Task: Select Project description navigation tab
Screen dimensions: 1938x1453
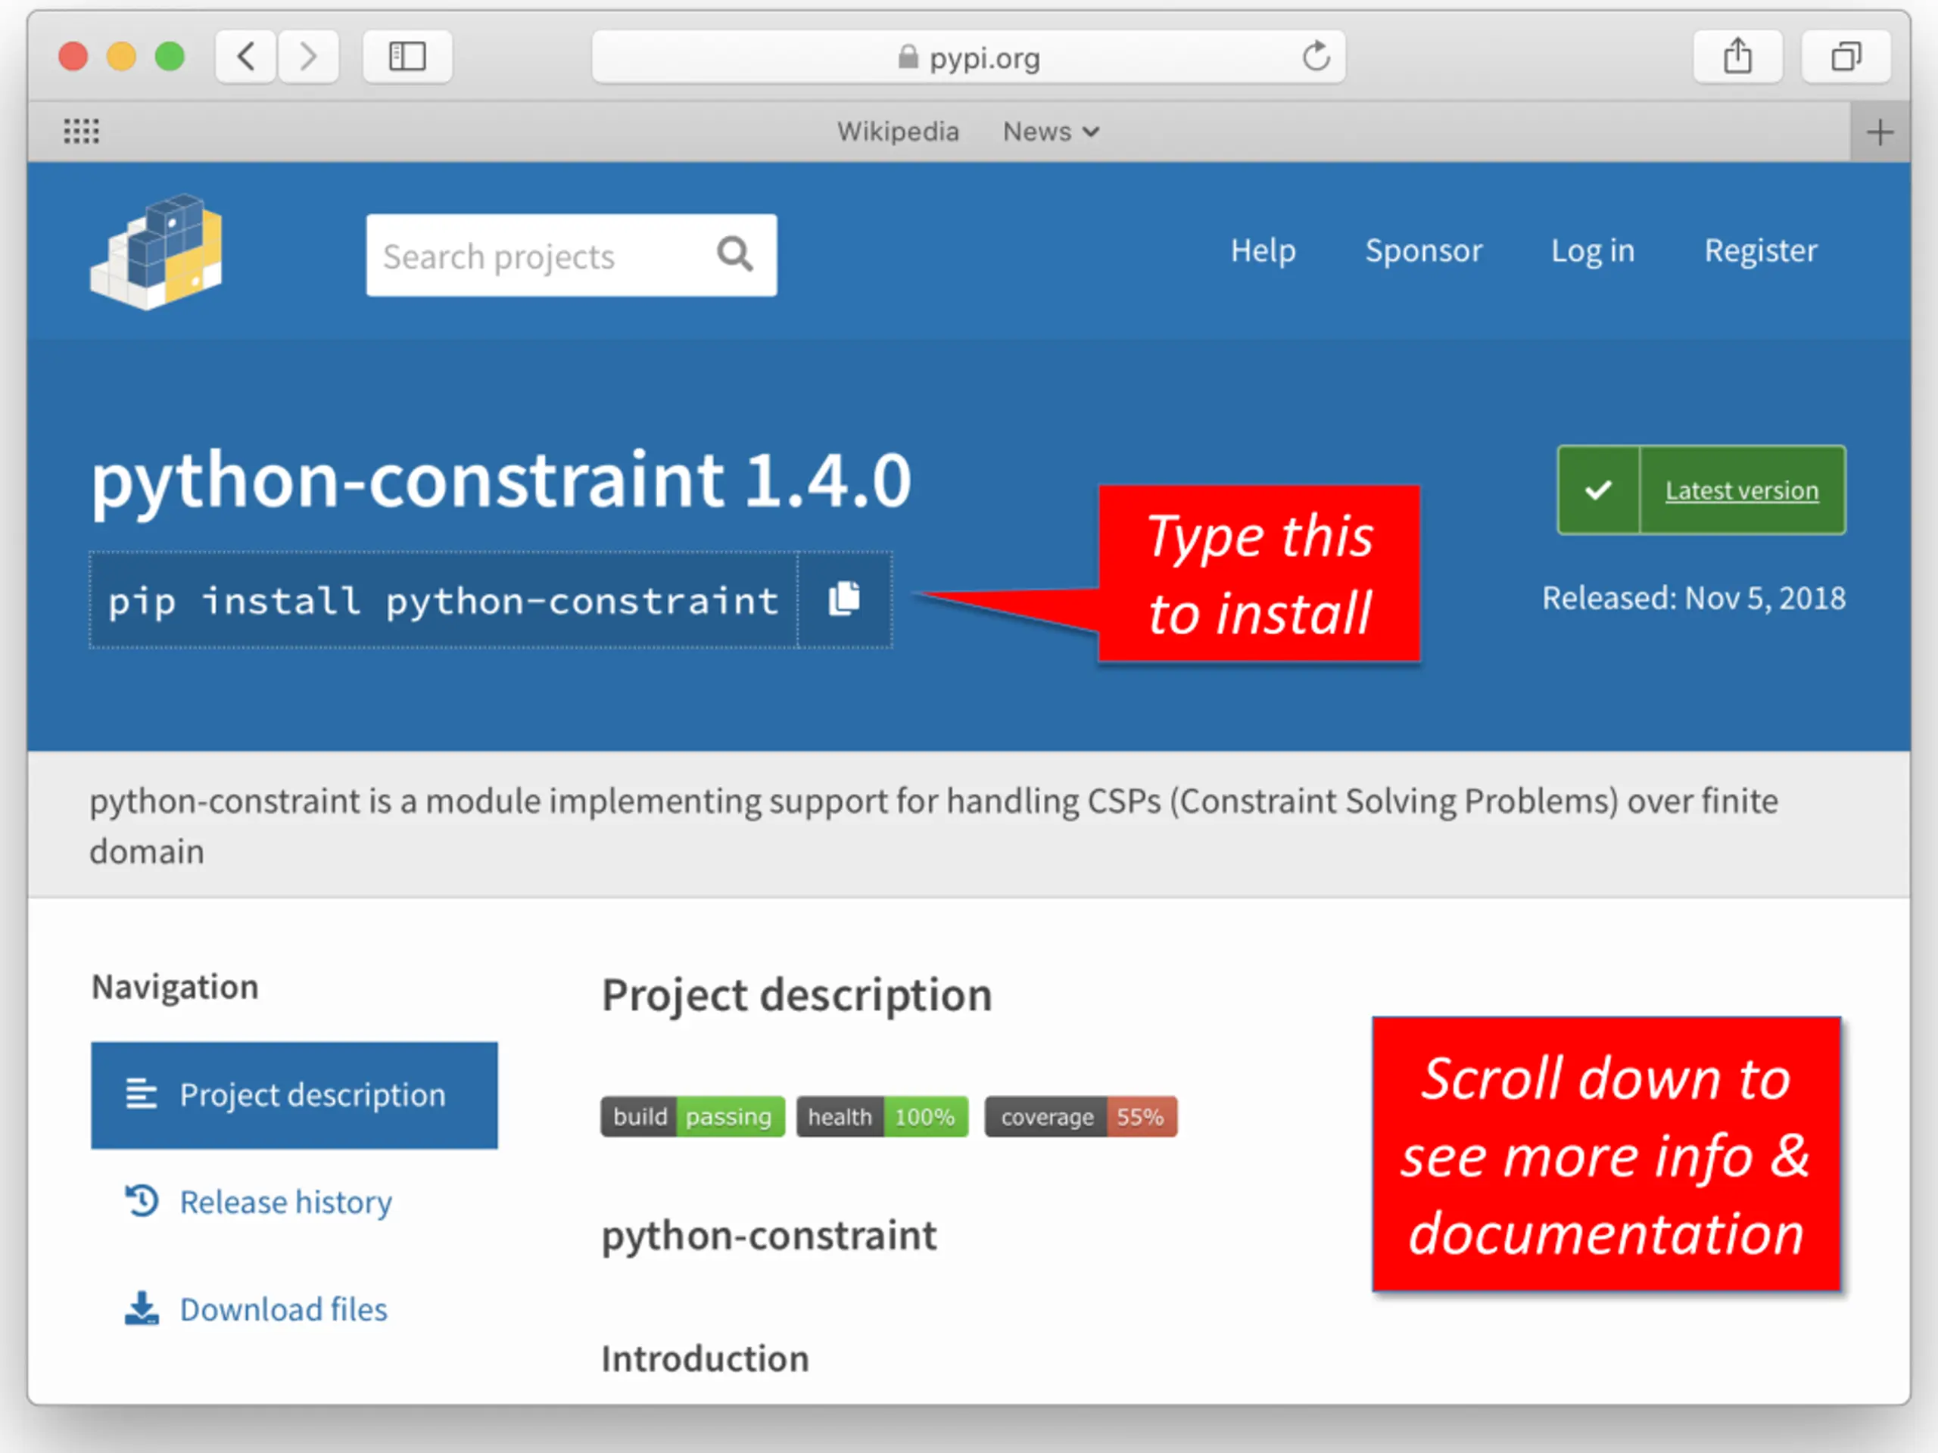Action: (294, 1095)
